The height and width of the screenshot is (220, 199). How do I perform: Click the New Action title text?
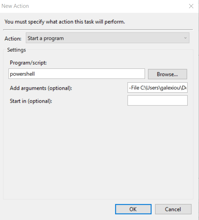tap(15, 6)
